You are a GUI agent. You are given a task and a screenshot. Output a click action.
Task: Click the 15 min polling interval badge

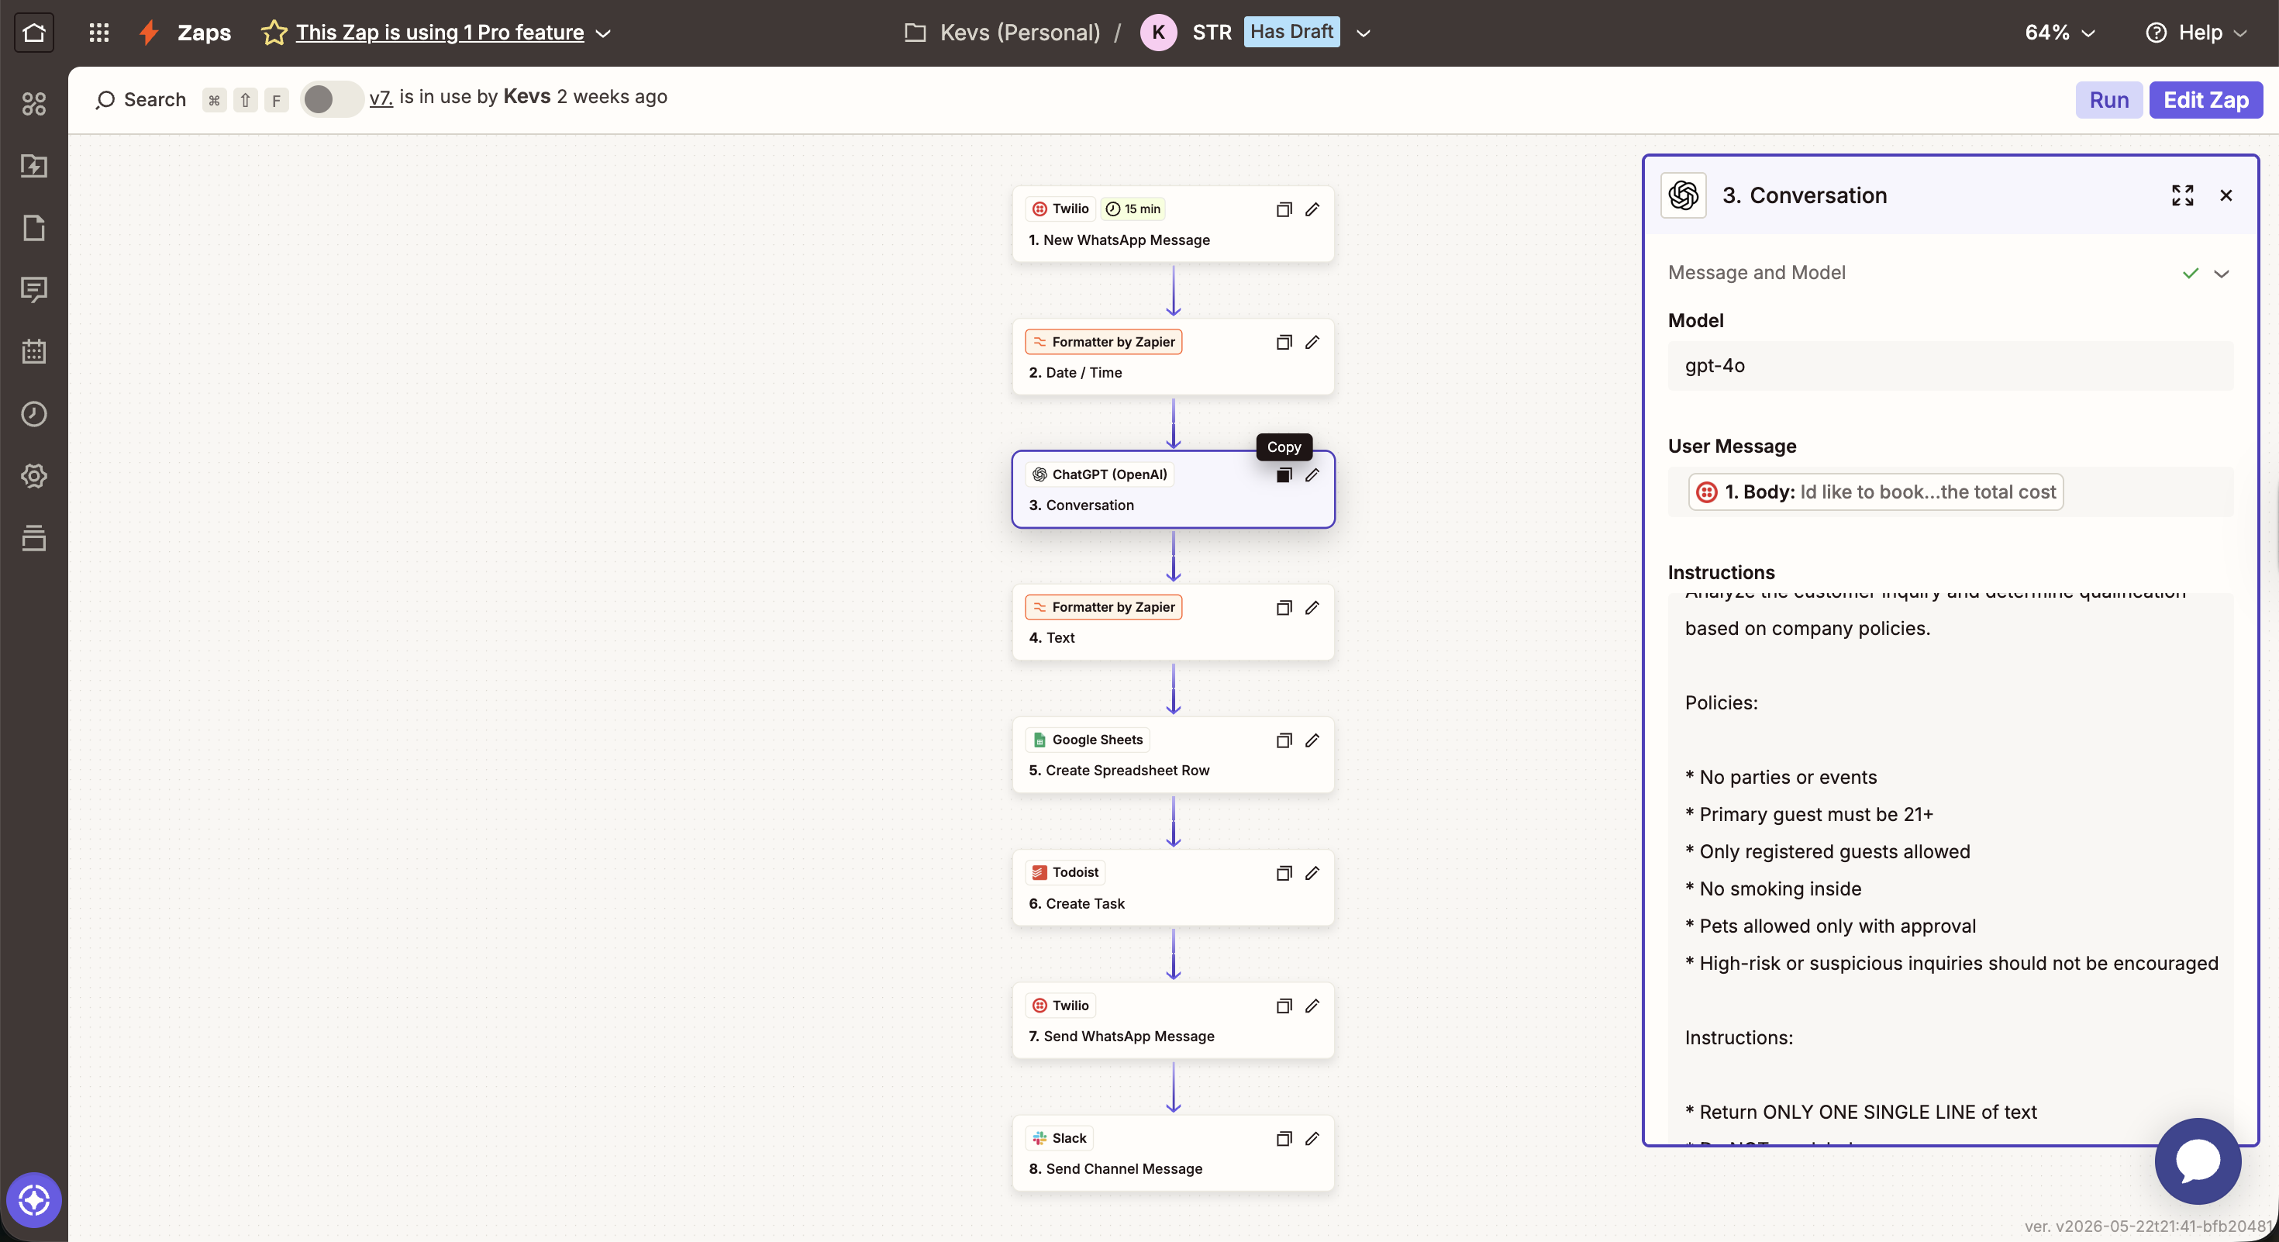tap(1133, 209)
